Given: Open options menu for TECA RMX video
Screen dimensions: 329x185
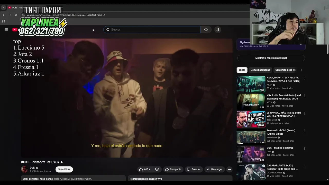Looking at the screenshot, I should point(304,78).
